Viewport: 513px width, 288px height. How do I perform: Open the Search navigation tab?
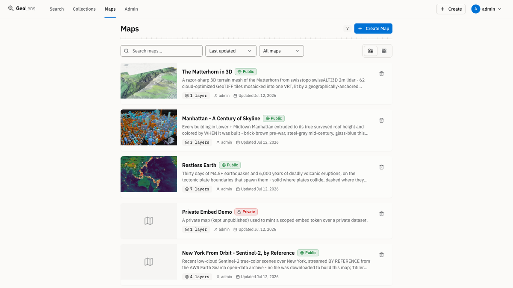coord(56,9)
